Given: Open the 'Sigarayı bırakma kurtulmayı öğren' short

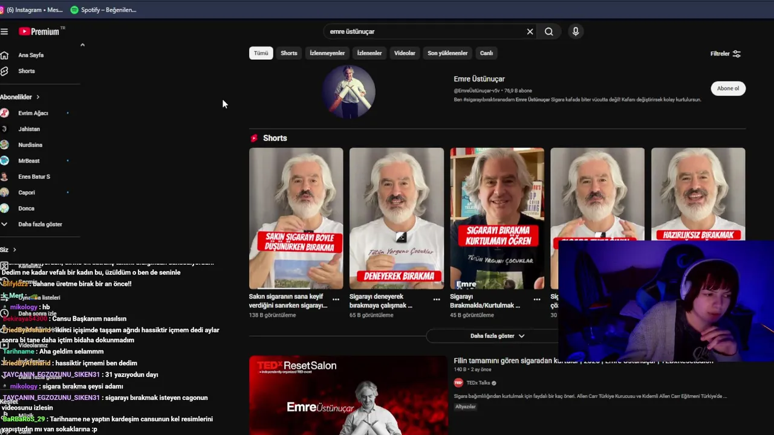Looking at the screenshot, I should coord(496,218).
